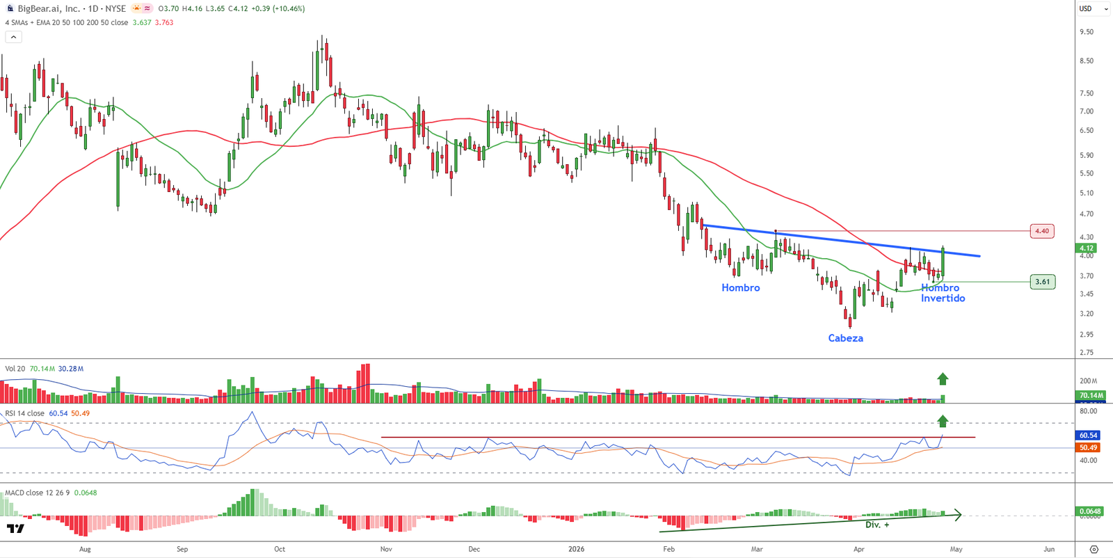This screenshot has height=558, width=1113.
Task: Click the pink data mode wave icon
Action: 147,8
